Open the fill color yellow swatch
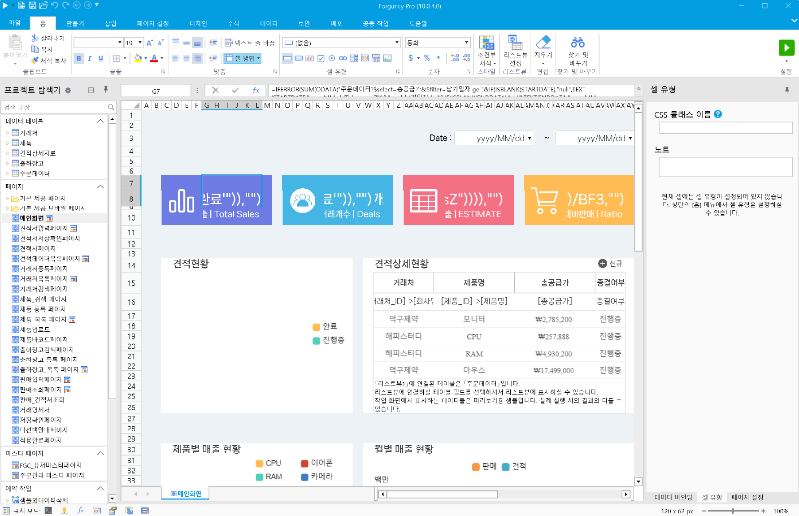This screenshot has width=799, height=516. pyautogui.click(x=138, y=58)
